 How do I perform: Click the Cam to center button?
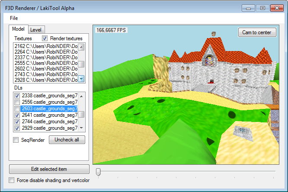coord(257,32)
